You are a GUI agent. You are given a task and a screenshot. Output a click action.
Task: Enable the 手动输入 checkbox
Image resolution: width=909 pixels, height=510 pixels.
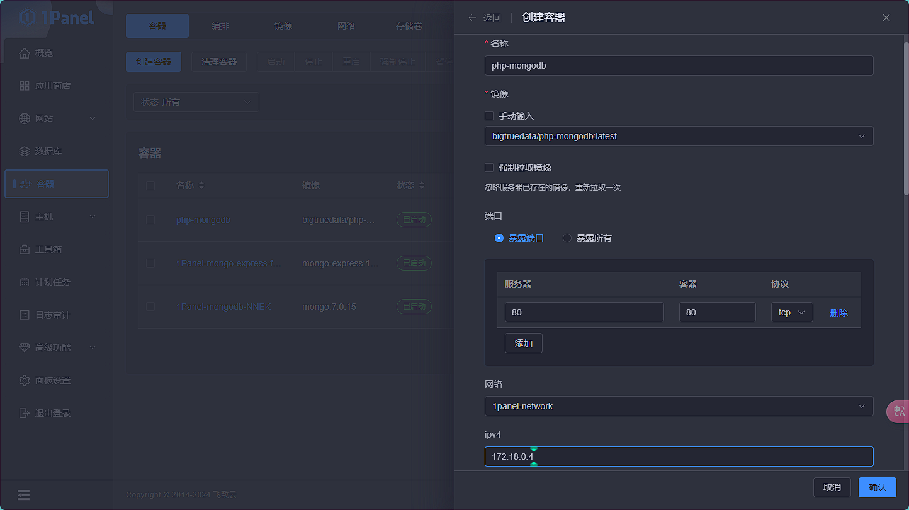489,116
